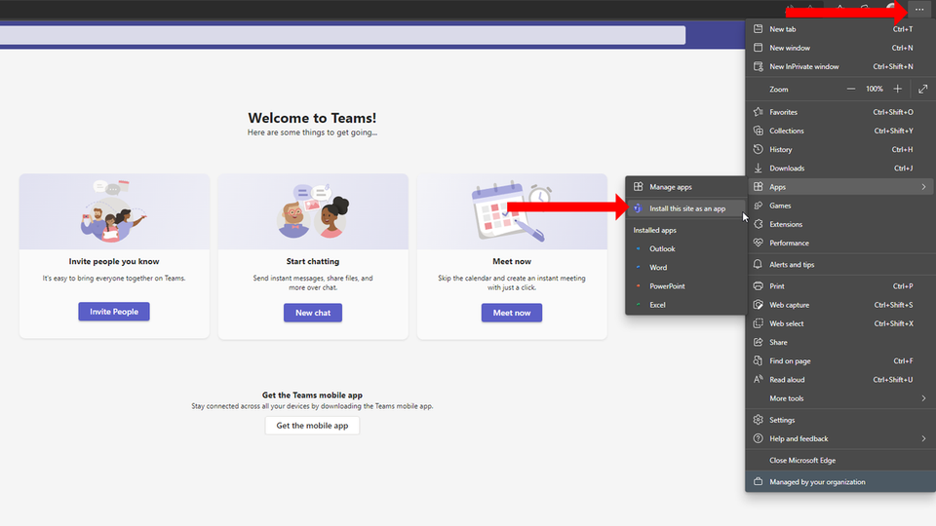This screenshot has width=936, height=526.
Task: Click the Invite people you know illustration
Action: pyautogui.click(x=114, y=211)
